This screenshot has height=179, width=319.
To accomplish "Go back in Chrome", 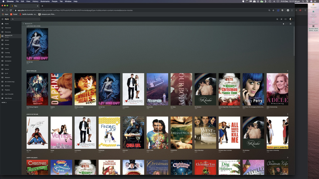I will (x=3, y=10).
